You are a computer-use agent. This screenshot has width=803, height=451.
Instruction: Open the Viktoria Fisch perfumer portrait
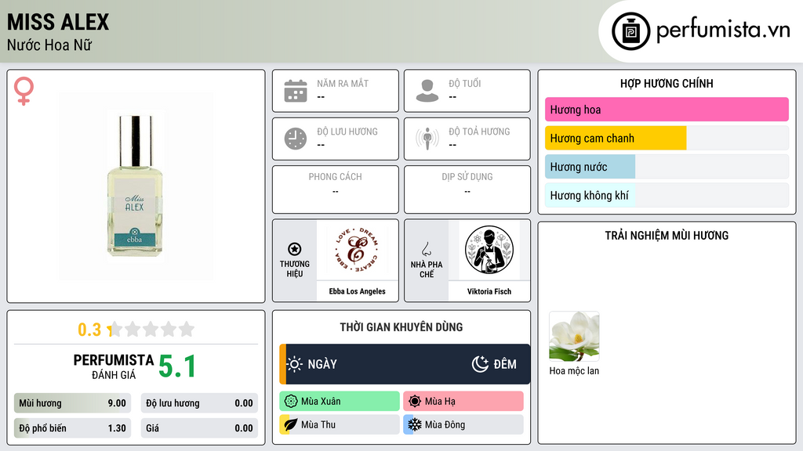(x=489, y=250)
